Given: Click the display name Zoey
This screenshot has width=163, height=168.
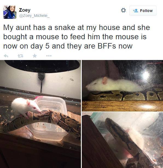Looking at the screenshot, I should pyautogui.click(x=25, y=10).
